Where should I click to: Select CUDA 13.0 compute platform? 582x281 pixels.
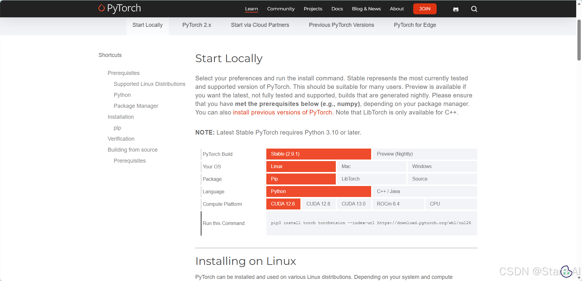(354, 204)
